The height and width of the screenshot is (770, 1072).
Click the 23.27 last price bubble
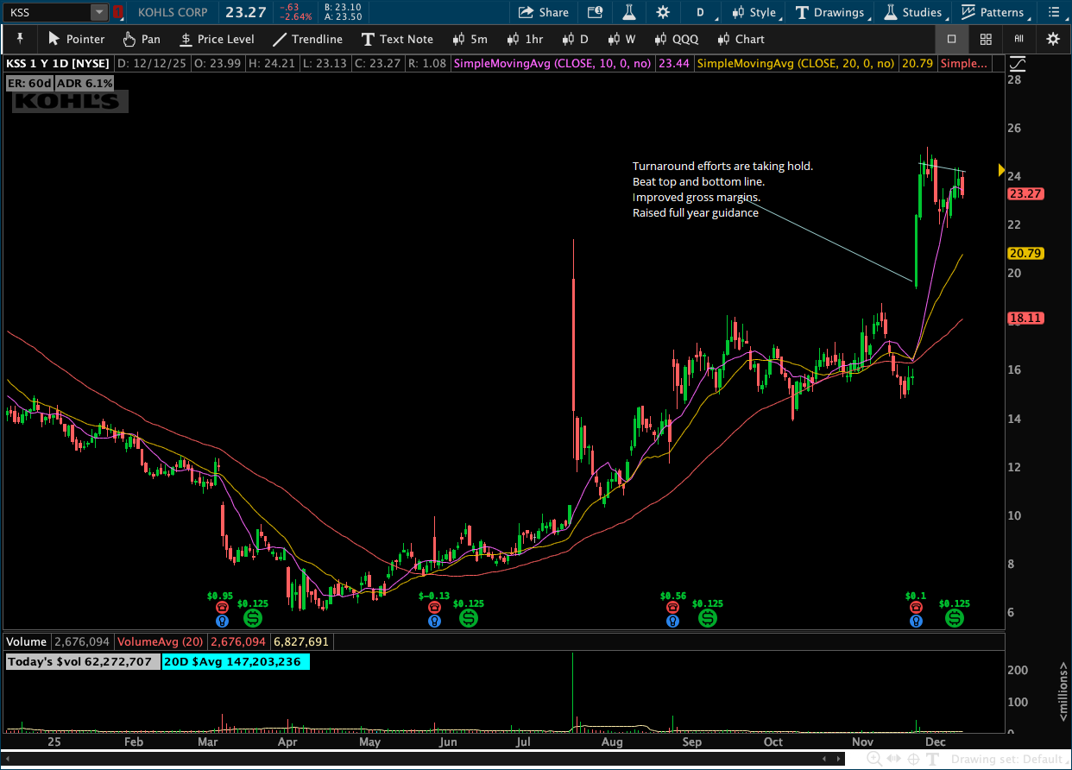click(1025, 193)
